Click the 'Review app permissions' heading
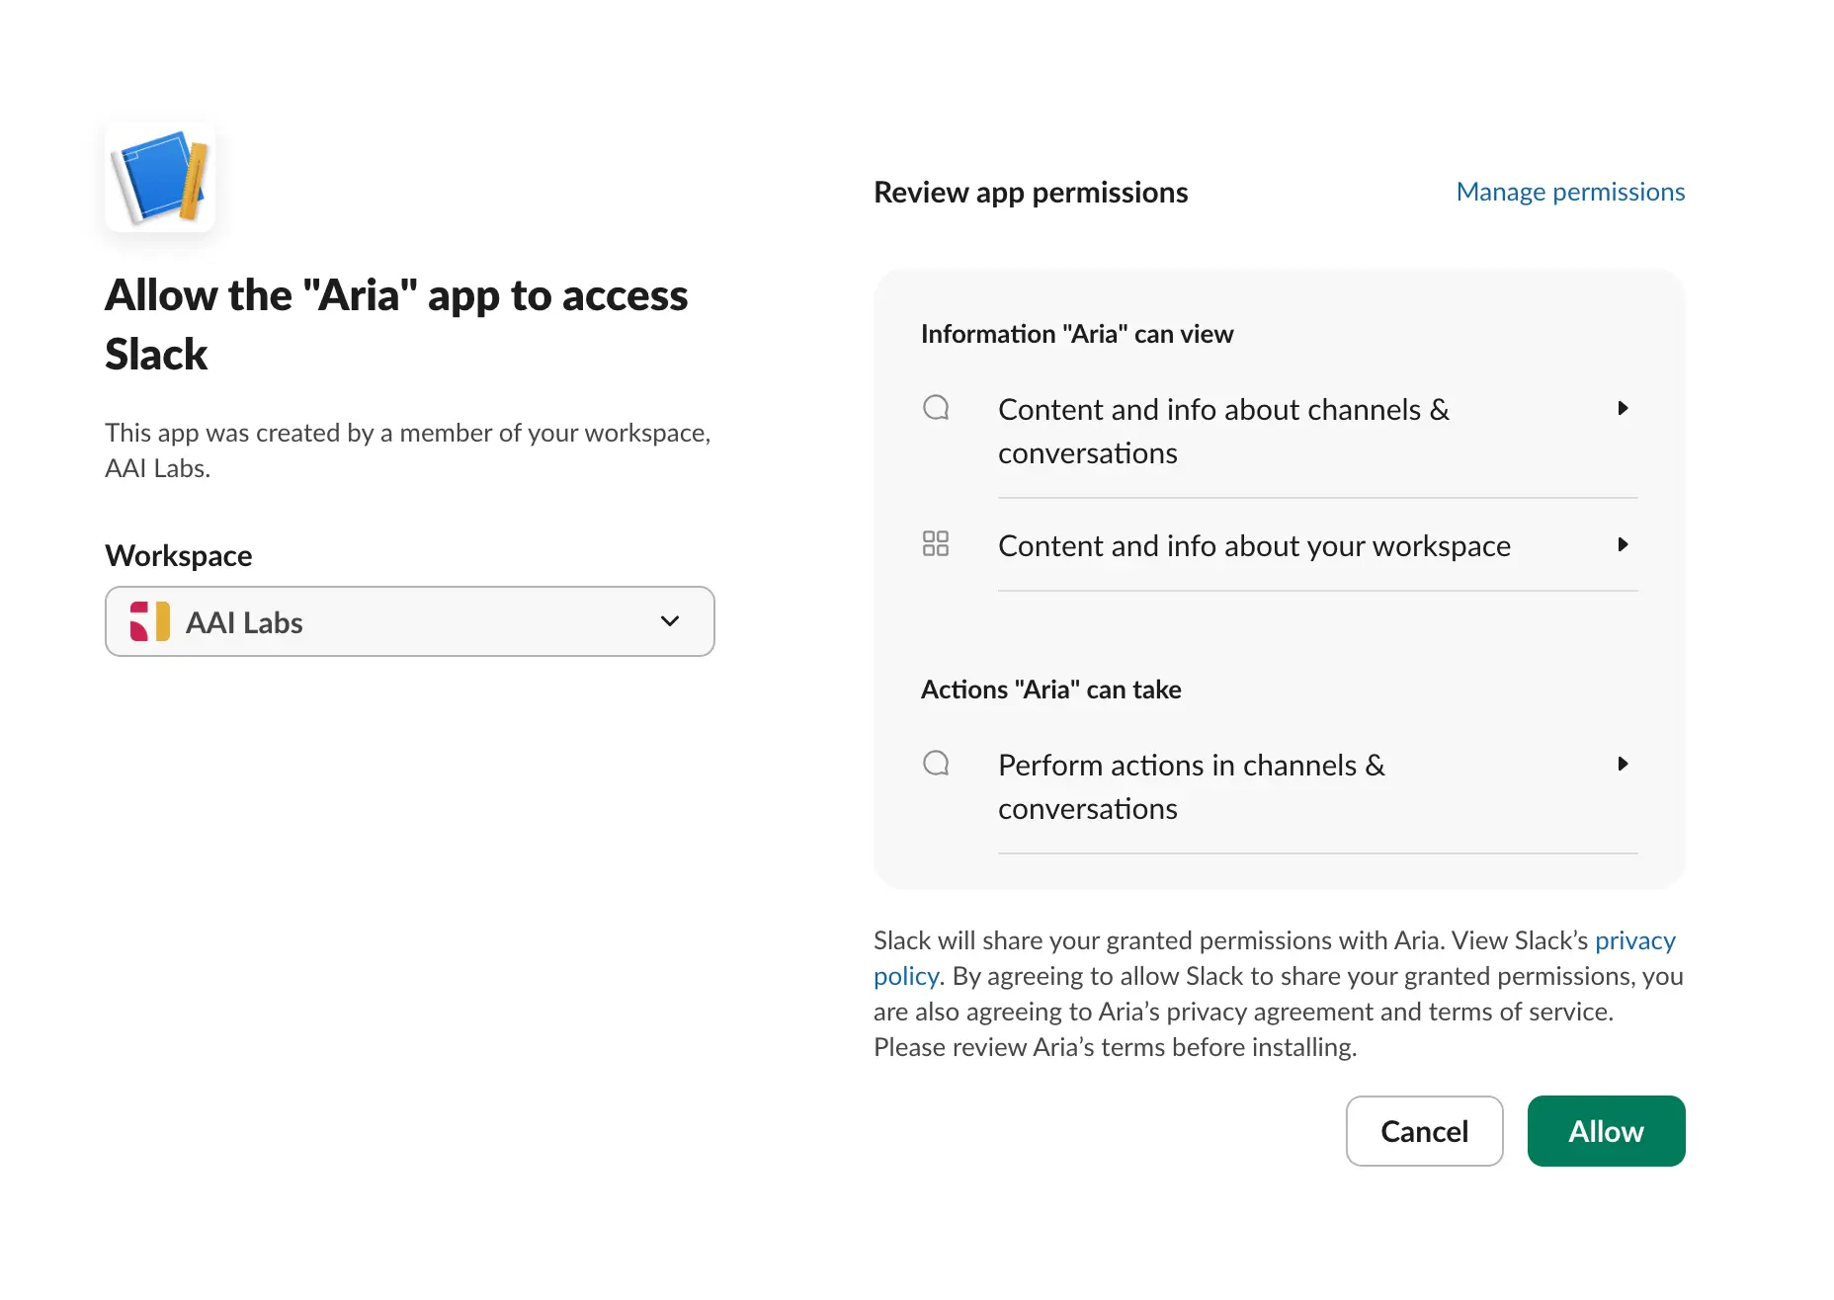Screen dimensions: 1834x1300 pos(1031,192)
